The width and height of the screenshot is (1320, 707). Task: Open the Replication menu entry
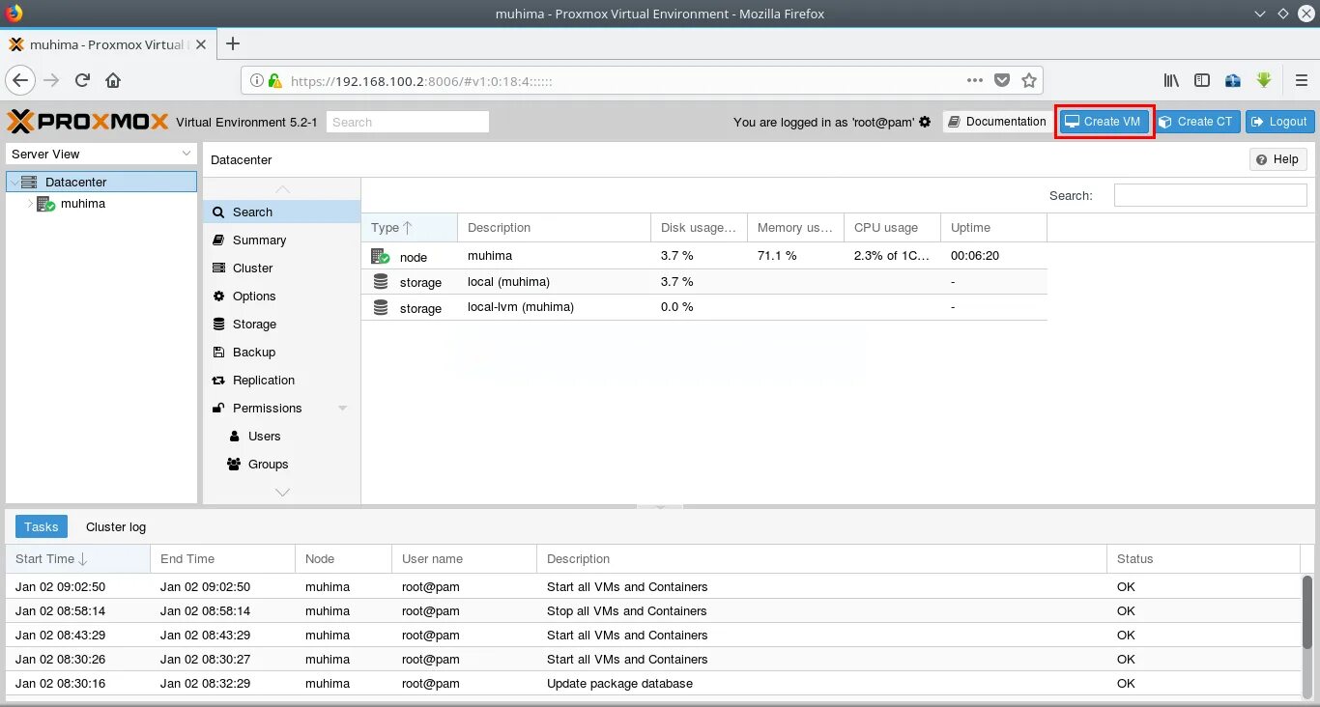(x=281, y=380)
